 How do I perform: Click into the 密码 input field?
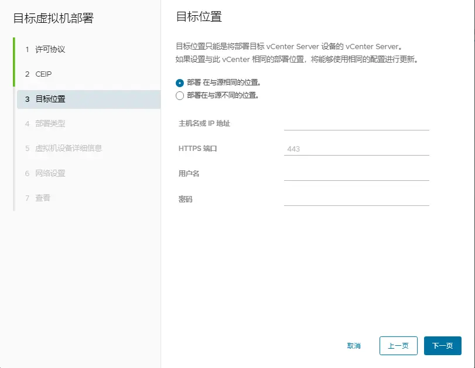(356, 199)
